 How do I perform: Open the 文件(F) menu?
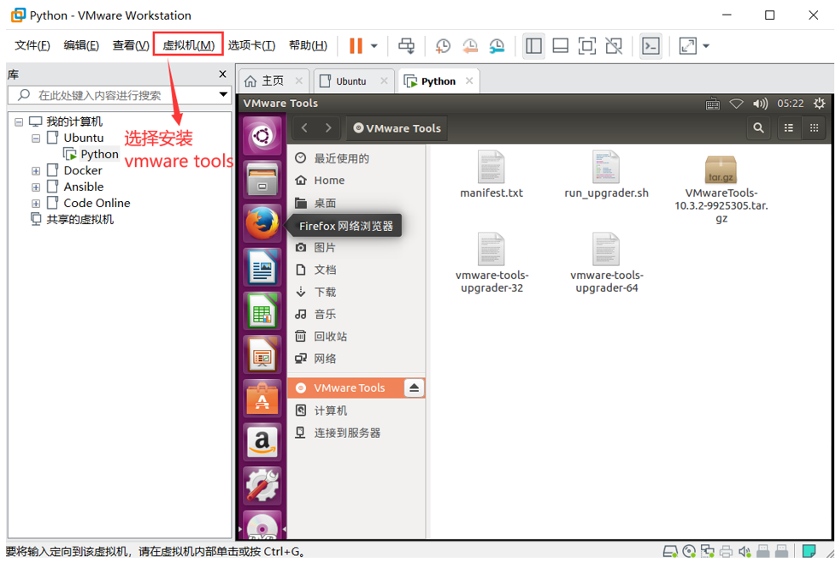tap(32, 45)
